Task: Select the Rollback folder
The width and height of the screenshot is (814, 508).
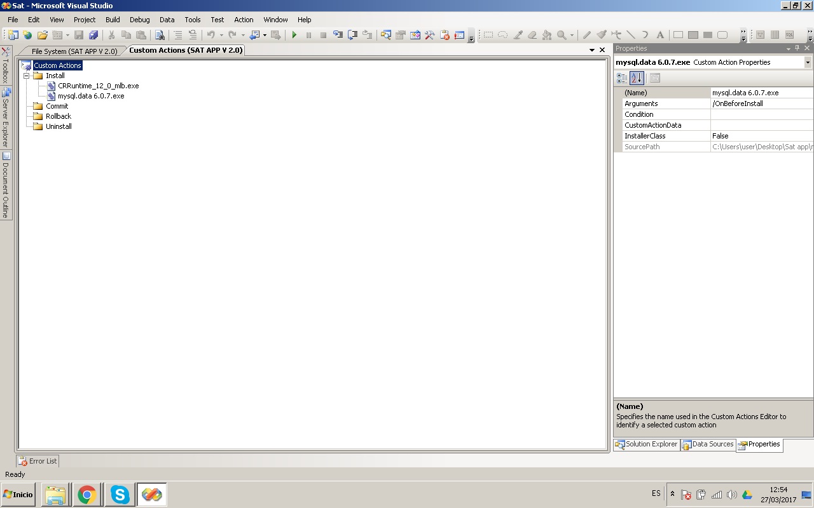Action: click(x=59, y=116)
